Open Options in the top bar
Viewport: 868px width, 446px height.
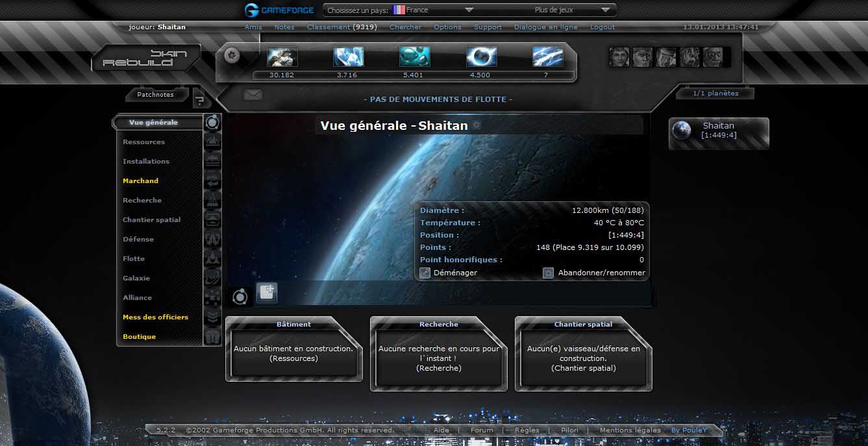(447, 27)
